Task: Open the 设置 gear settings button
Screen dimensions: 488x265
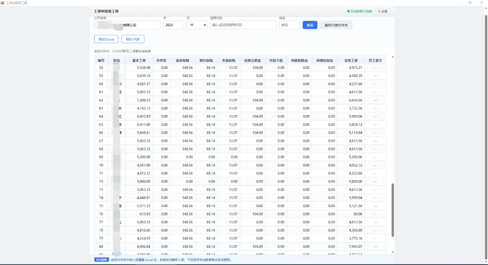Action: (x=383, y=11)
